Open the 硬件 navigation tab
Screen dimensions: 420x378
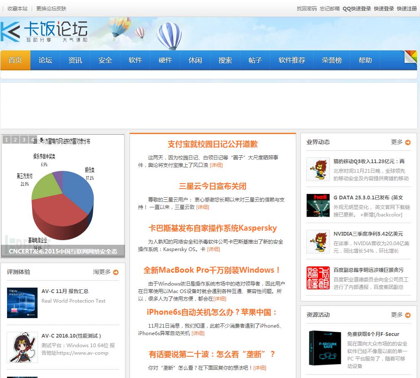(x=165, y=60)
